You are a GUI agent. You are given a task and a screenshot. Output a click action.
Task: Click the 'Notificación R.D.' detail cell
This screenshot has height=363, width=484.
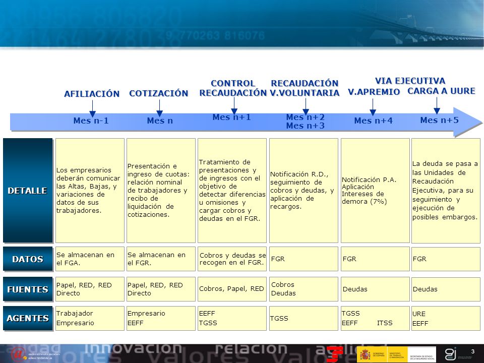pos(304,191)
